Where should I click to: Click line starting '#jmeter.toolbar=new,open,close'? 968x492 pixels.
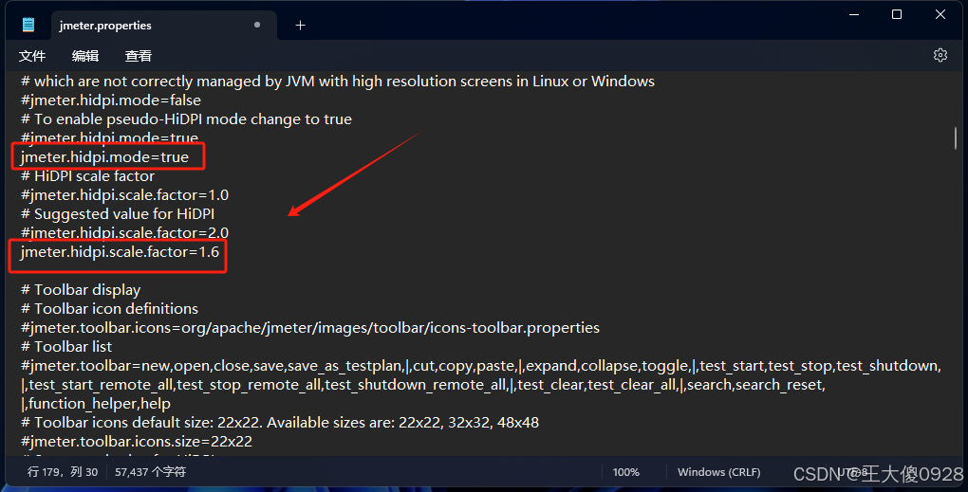(x=481, y=366)
